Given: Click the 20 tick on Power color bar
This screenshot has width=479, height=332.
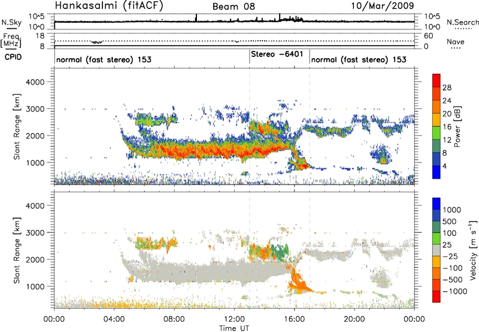Looking at the screenshot, I should tap(447, 114).
